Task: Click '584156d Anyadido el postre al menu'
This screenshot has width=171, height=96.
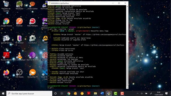Action: [x=66, y=58]
